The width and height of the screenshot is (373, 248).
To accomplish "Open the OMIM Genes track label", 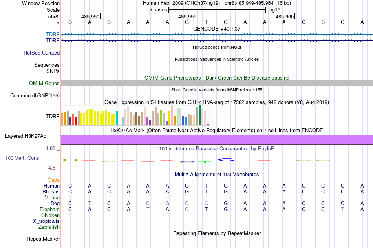I will 44,83.
